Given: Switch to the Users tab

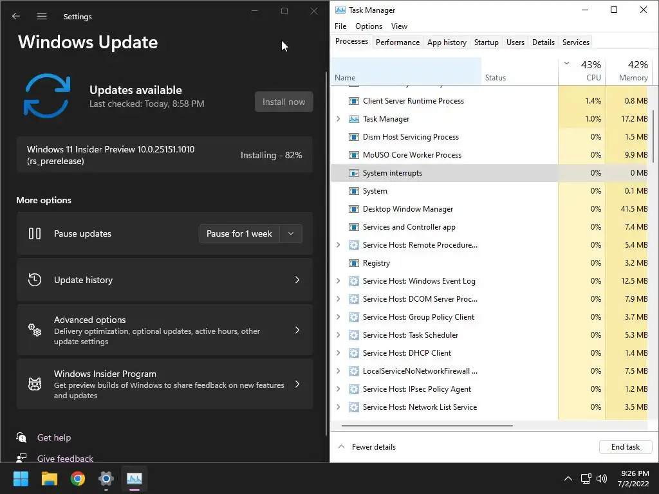Looking at the screenshot, I should [515, 42].
